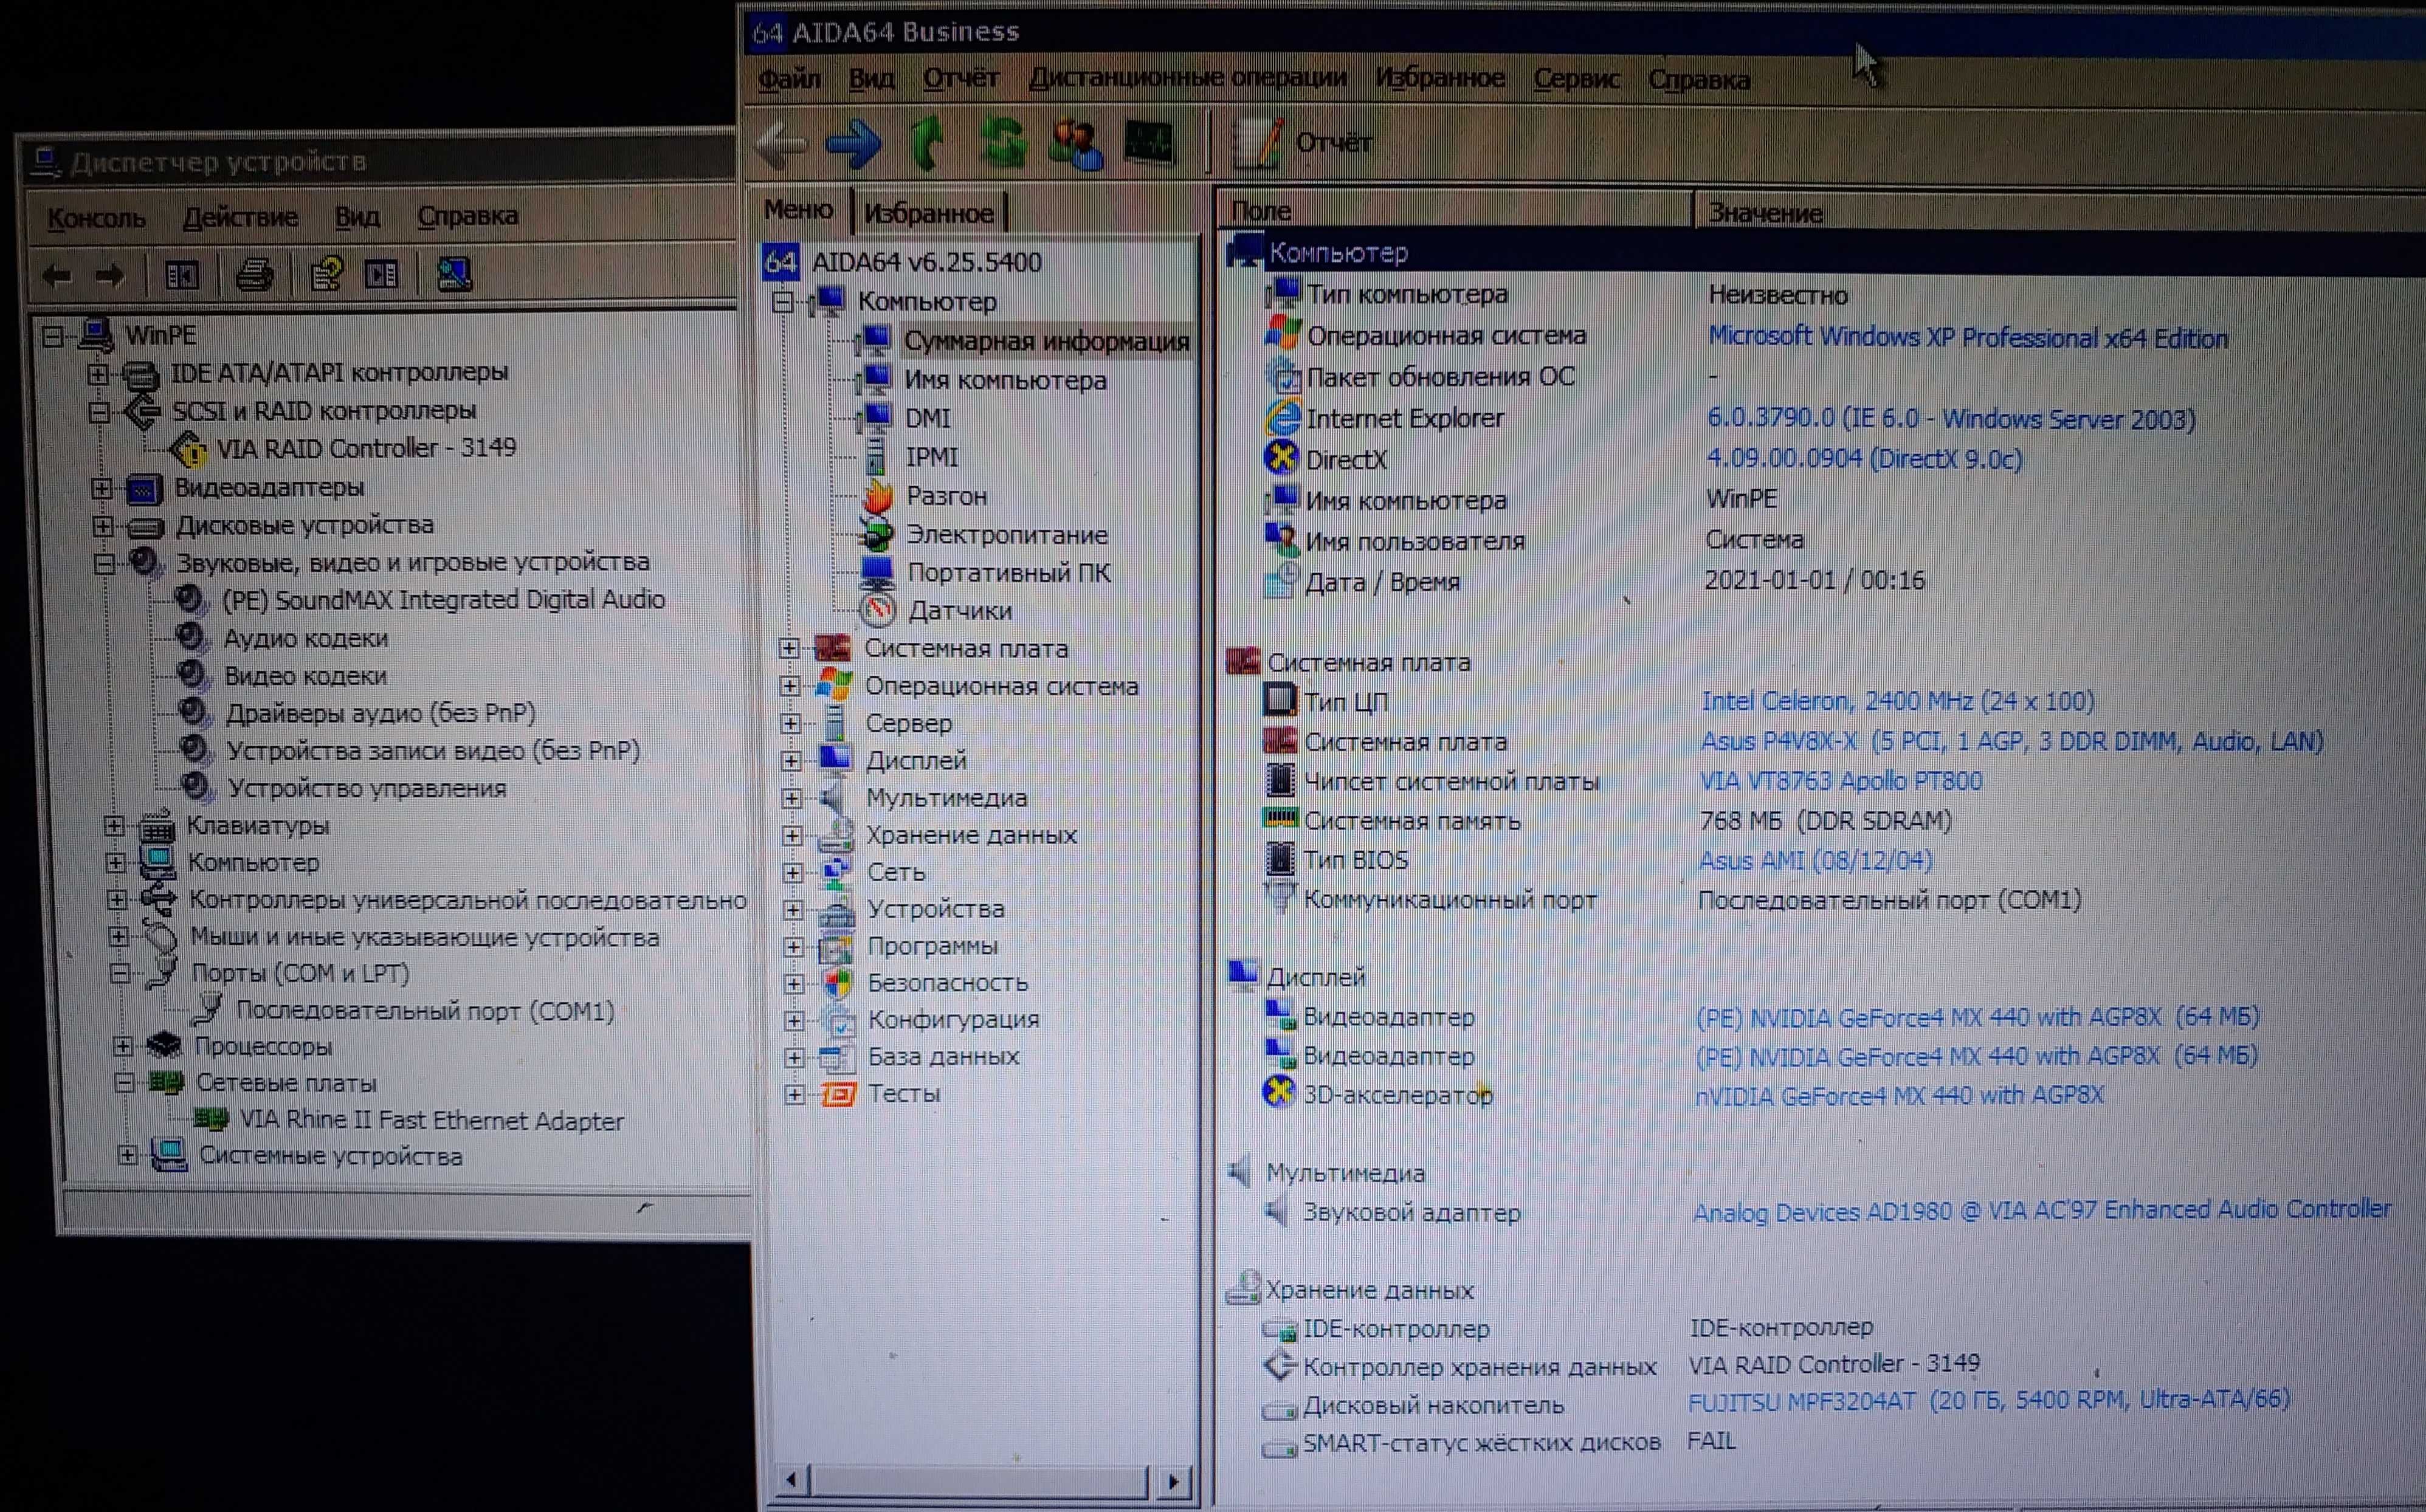Click the Поле column header
The image size is (2426, 1512).
1455,211
